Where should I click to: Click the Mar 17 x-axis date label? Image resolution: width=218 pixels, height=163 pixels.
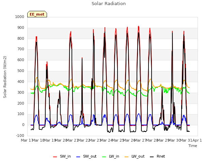tap(27, 140)
